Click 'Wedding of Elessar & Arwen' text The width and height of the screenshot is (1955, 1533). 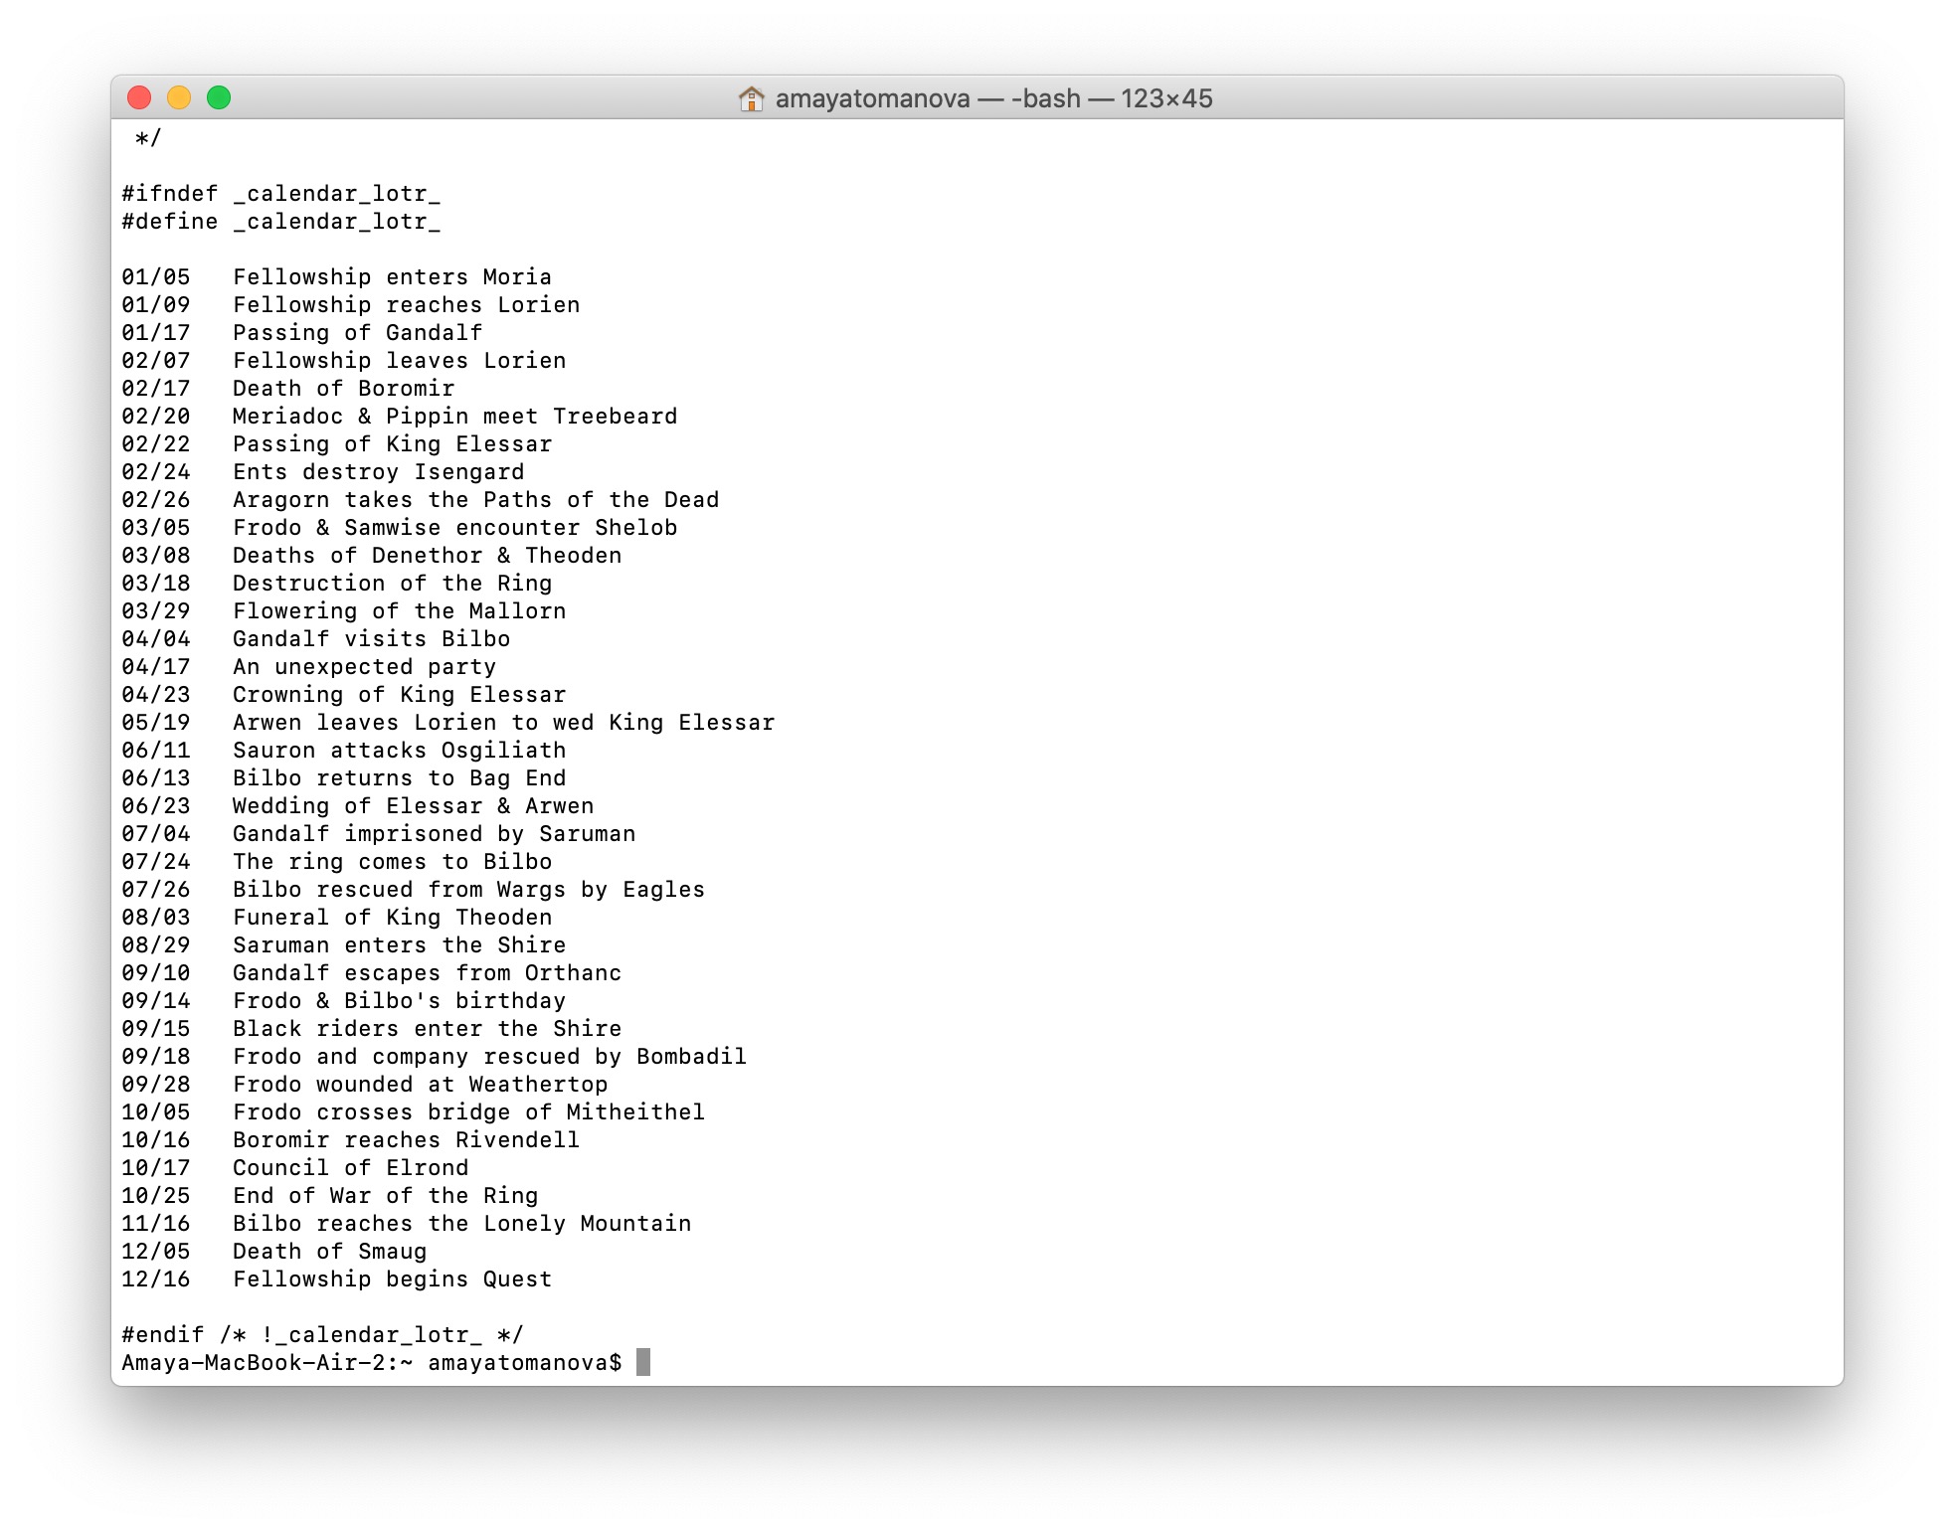[413, 805]
